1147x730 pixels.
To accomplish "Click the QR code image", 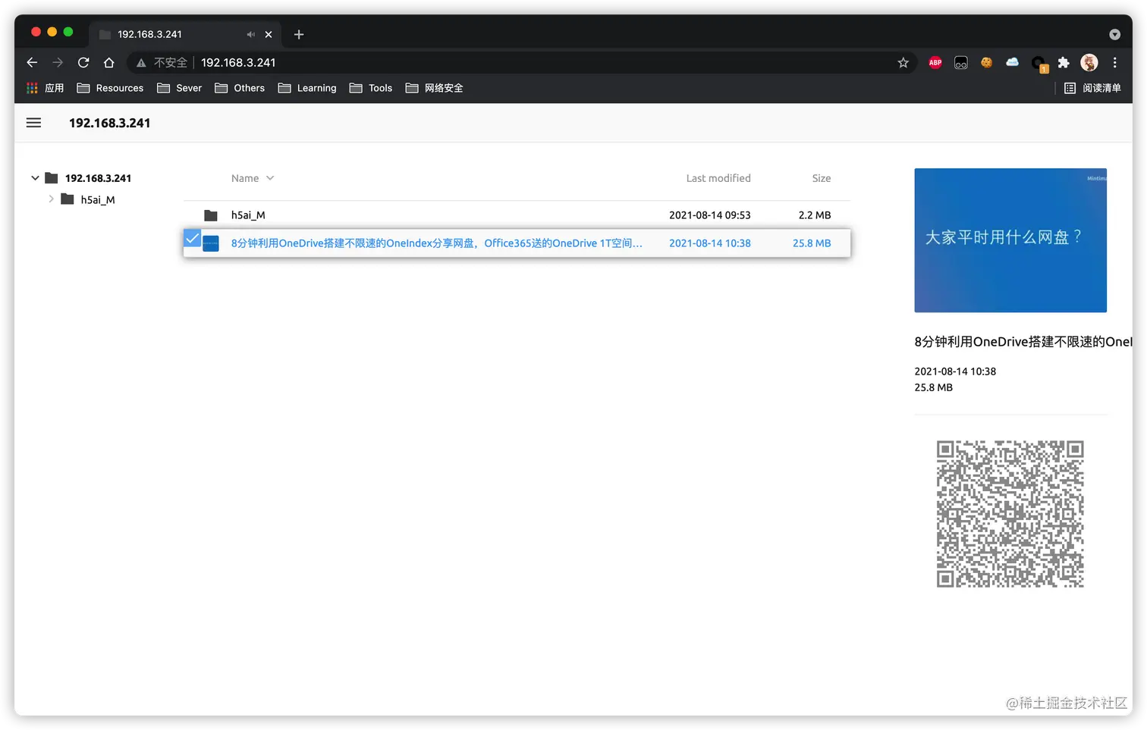I will pyautogui.click(x=1010, y=514).
